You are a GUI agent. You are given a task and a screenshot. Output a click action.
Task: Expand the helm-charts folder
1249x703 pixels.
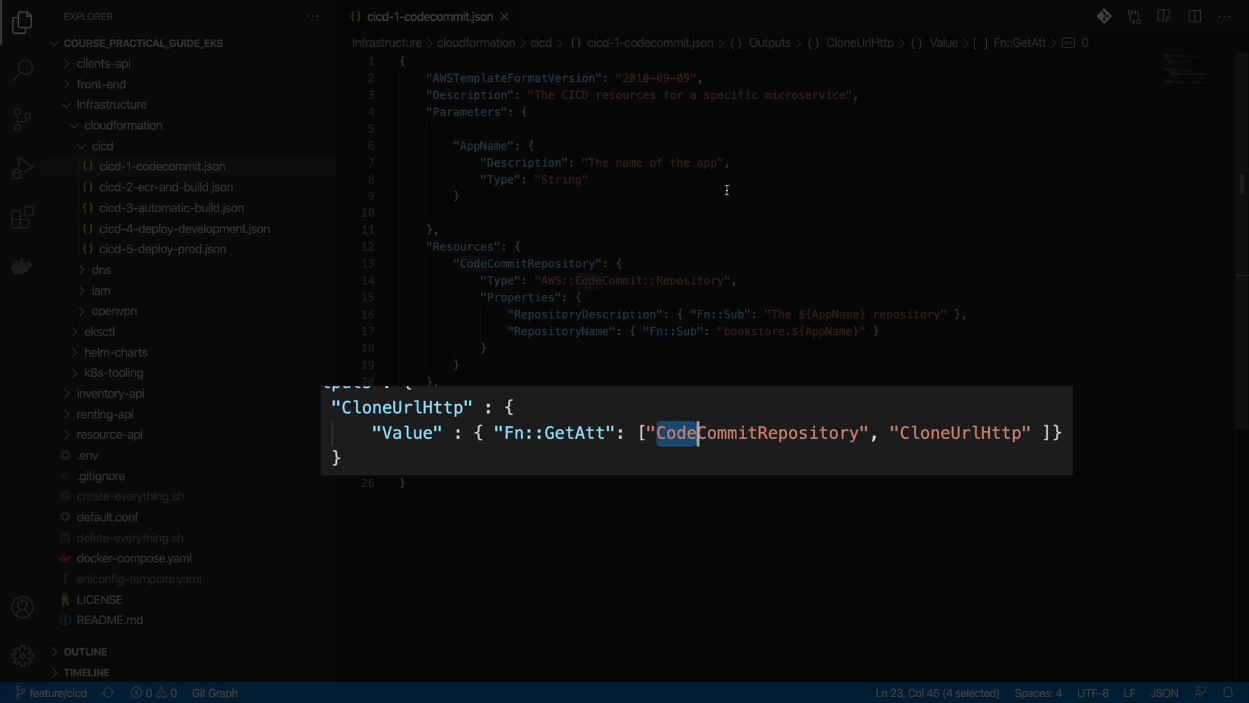pos(116,352)
